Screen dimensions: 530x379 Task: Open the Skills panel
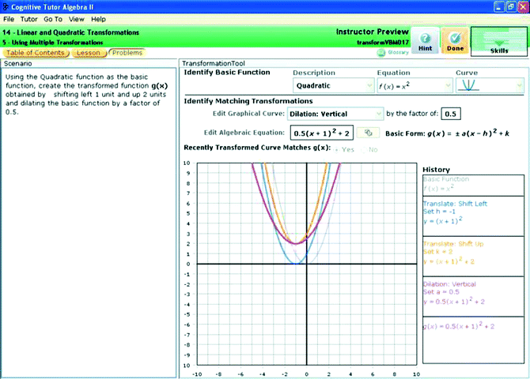click(x=499, y=41)
